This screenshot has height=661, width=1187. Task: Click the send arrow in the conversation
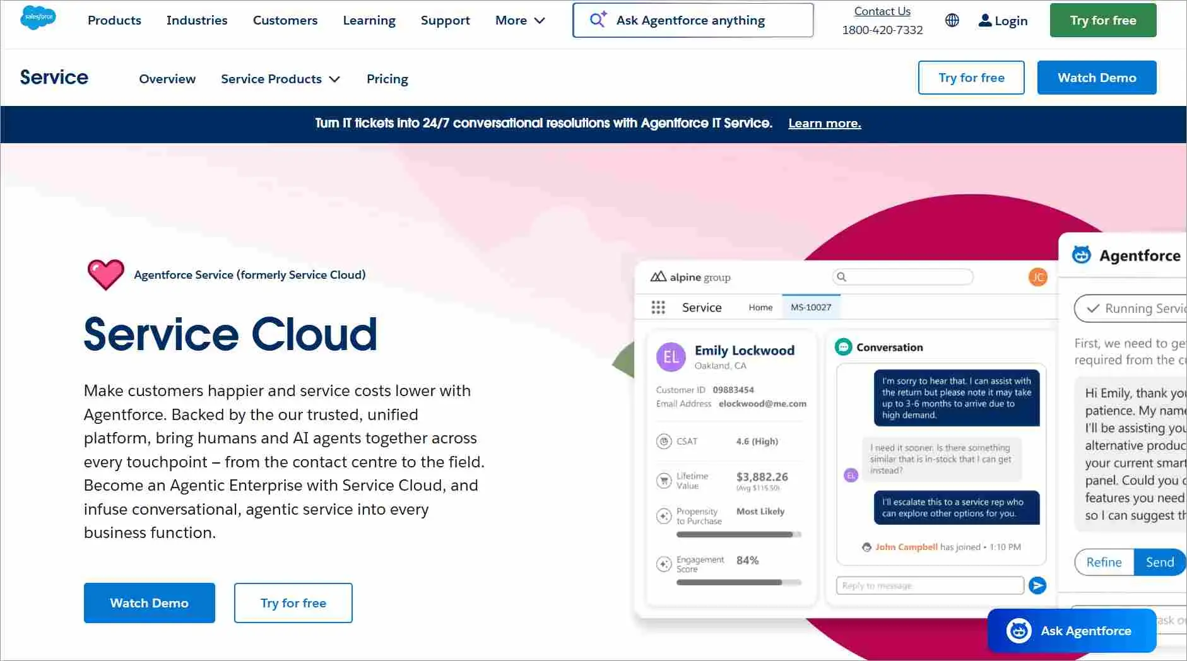pyautogui.click(x=1038, y=585)
